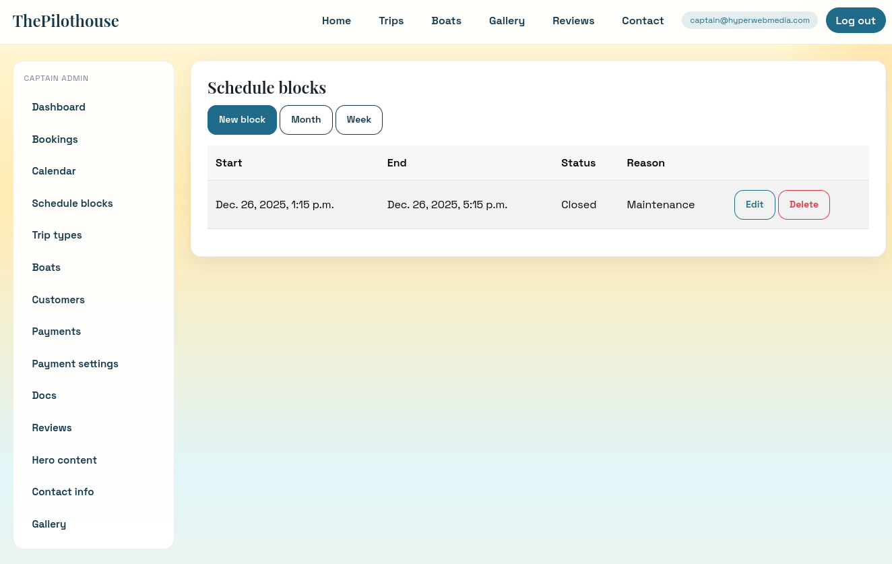Image resolution: width=892 pixels, height=564 pixels.
Task: Open the Customers section
Action: click(58, 300)
